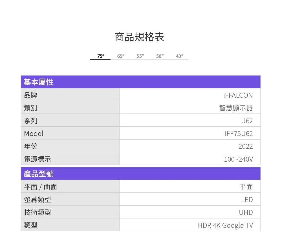Image resolution: width=282 pixels, height=232 pixels.
Task: Show specs for the 43″ model
Action: (x=179, y=56)
